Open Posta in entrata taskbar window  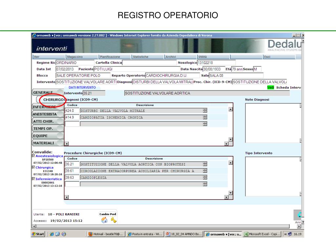pyautogui.click(x=145, y=234)
